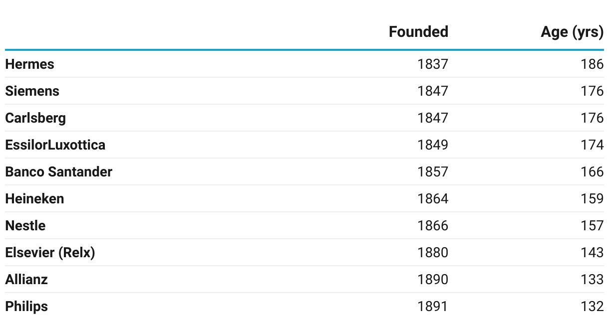This screenshot has width=609, height=324.
Task: Select the Hermes row label
Action: coord(29,64)
